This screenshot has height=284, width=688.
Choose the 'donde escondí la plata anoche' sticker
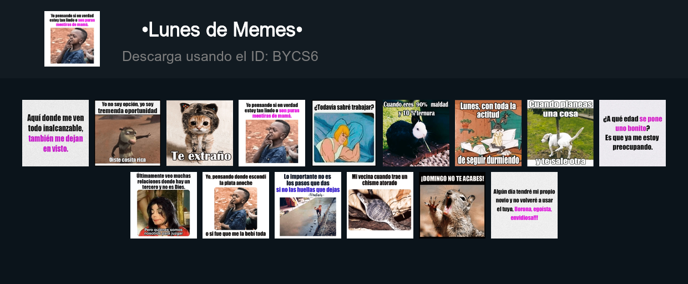[x=236, y=205]
